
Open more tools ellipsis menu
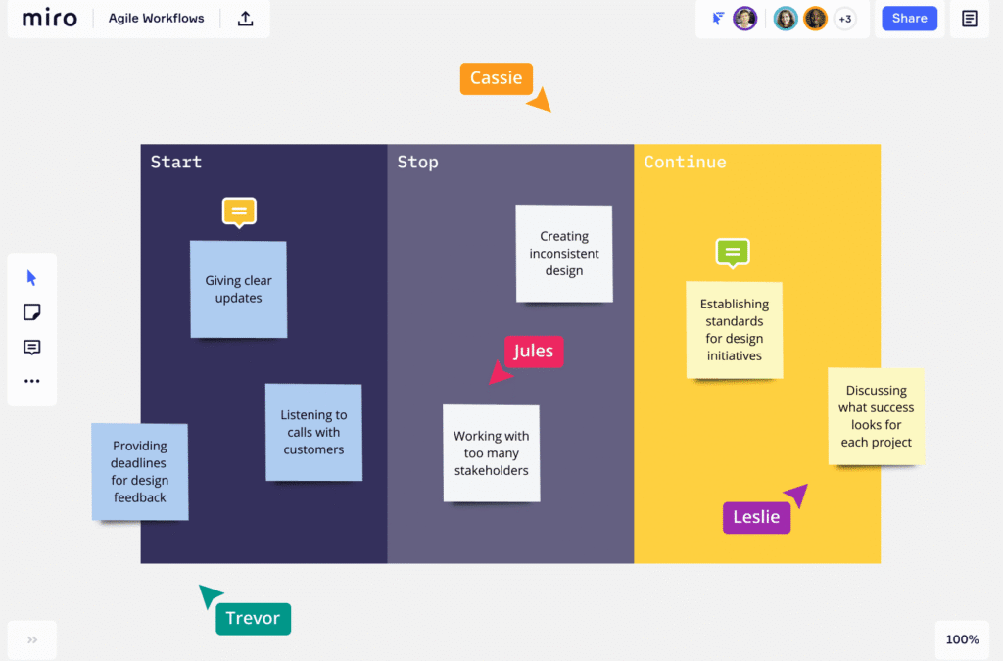[31, 381]
